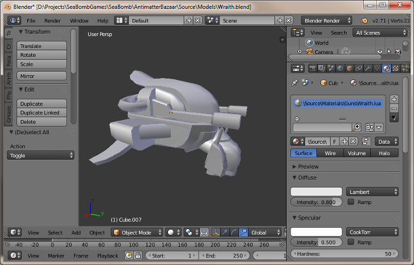Click the plus to add new screen layout
This screenshot has height=265, width=414.
[x=189, y=20]
